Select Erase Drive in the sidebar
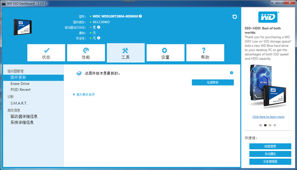This screenshot has height=170, width=297. (20, 84)
